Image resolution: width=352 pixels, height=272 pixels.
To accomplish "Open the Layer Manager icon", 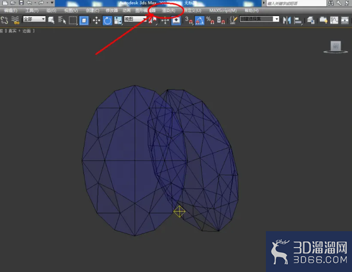I will tap(311, 21).
